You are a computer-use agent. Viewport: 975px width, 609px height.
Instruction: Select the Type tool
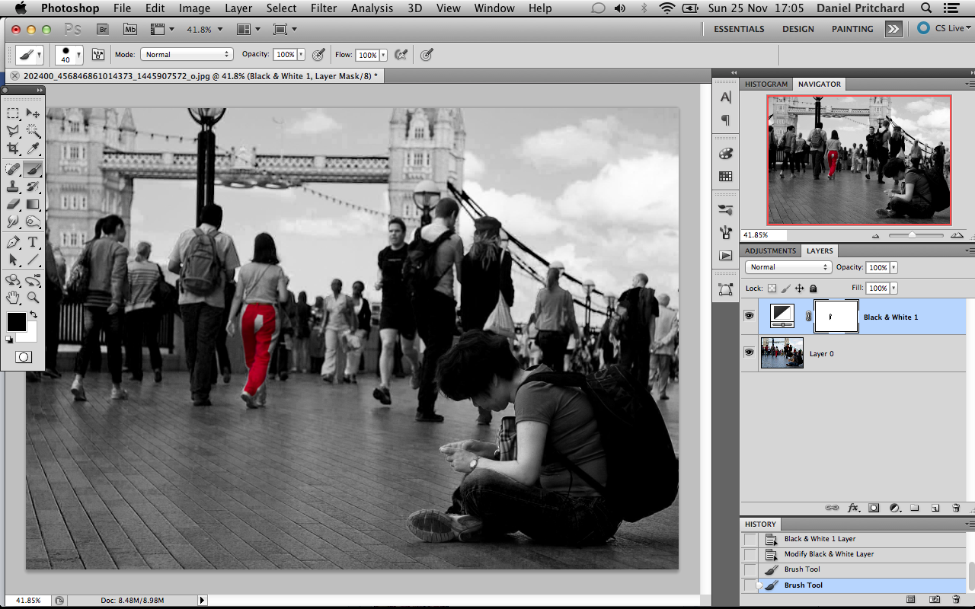[x=34, y=242]
